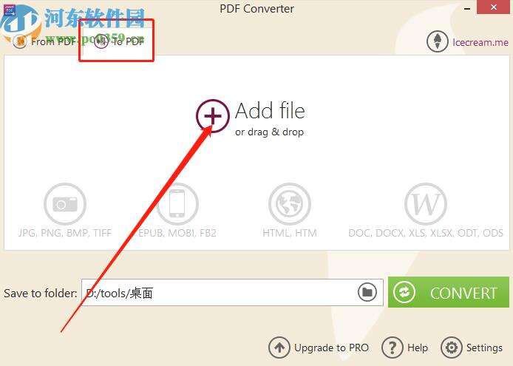Start conversion with the green CONVERT button
513x366 pixels.
[x=449, y=292]
